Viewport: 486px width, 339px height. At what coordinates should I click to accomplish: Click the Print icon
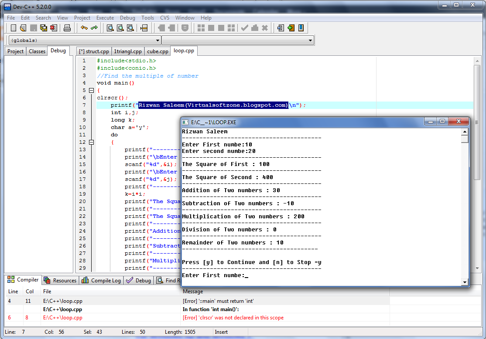tap(67, 28)
